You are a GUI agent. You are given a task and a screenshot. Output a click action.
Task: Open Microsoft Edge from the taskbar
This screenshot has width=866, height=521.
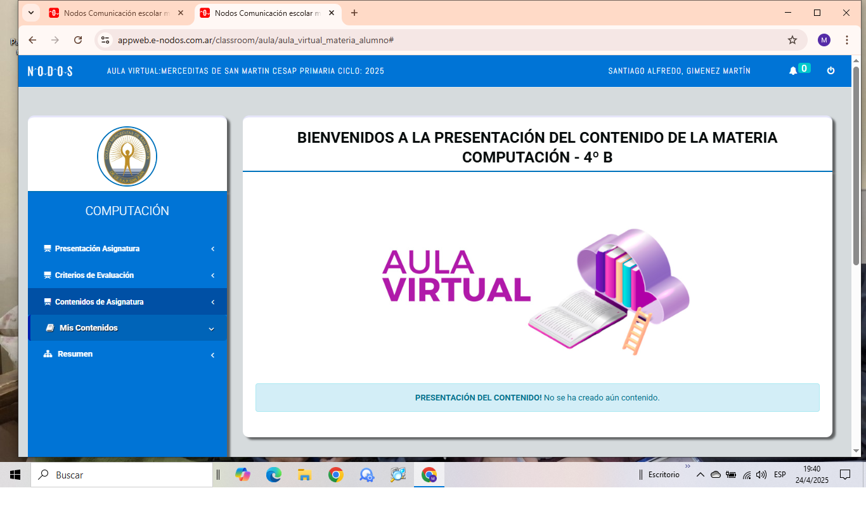[274, 475]
